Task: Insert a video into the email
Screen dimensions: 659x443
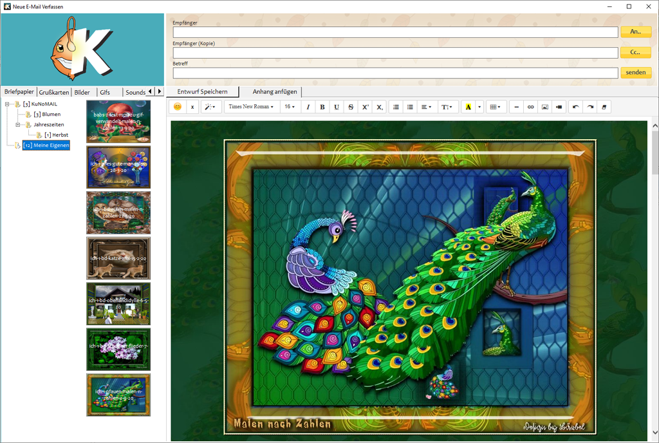Action: (x=559, y=107)
